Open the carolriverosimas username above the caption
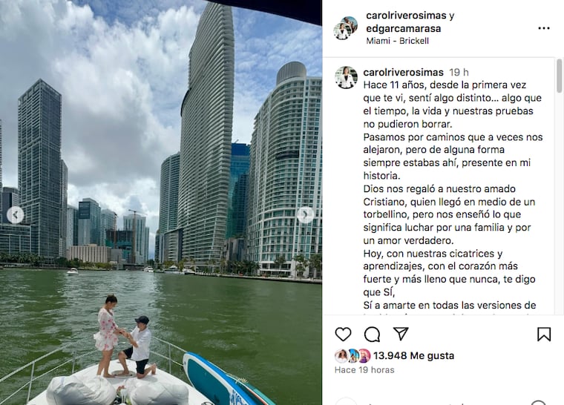The height and width of the screenshot is (405, 564). [403, 72]
